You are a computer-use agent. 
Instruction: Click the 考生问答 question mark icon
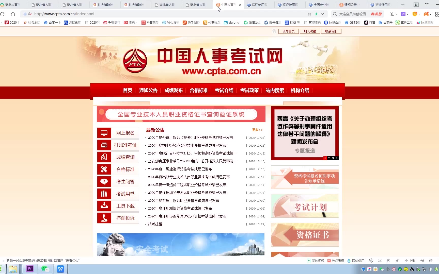pyautogui.click(x=104, y=182)
